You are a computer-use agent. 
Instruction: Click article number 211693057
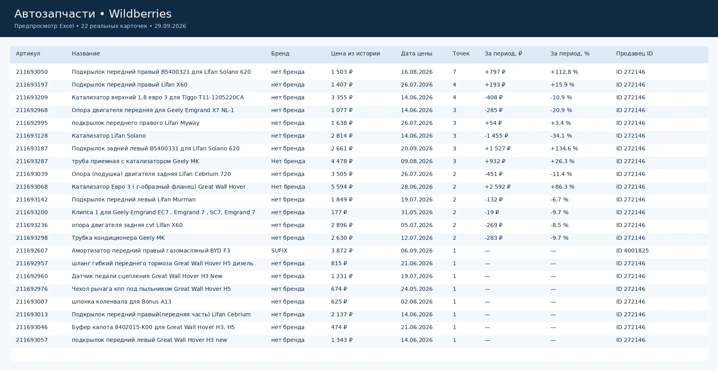(x=32, y=340)
